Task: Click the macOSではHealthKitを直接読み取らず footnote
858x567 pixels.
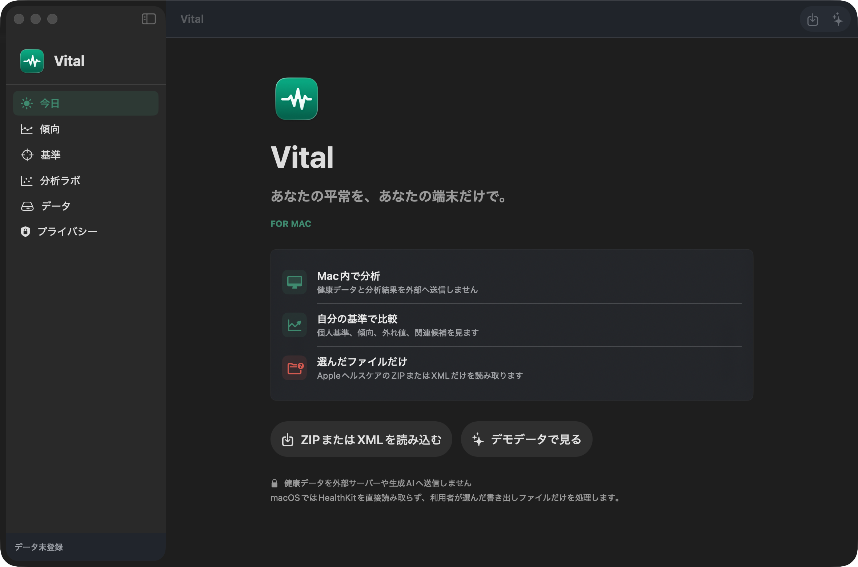Action: (x=446, y=498)
